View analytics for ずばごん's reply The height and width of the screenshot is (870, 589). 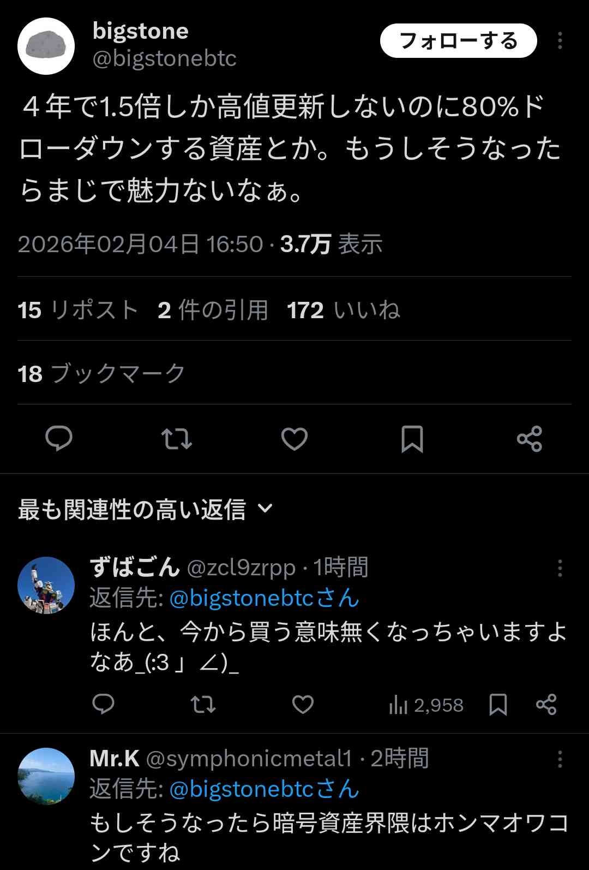pos(426,705)
